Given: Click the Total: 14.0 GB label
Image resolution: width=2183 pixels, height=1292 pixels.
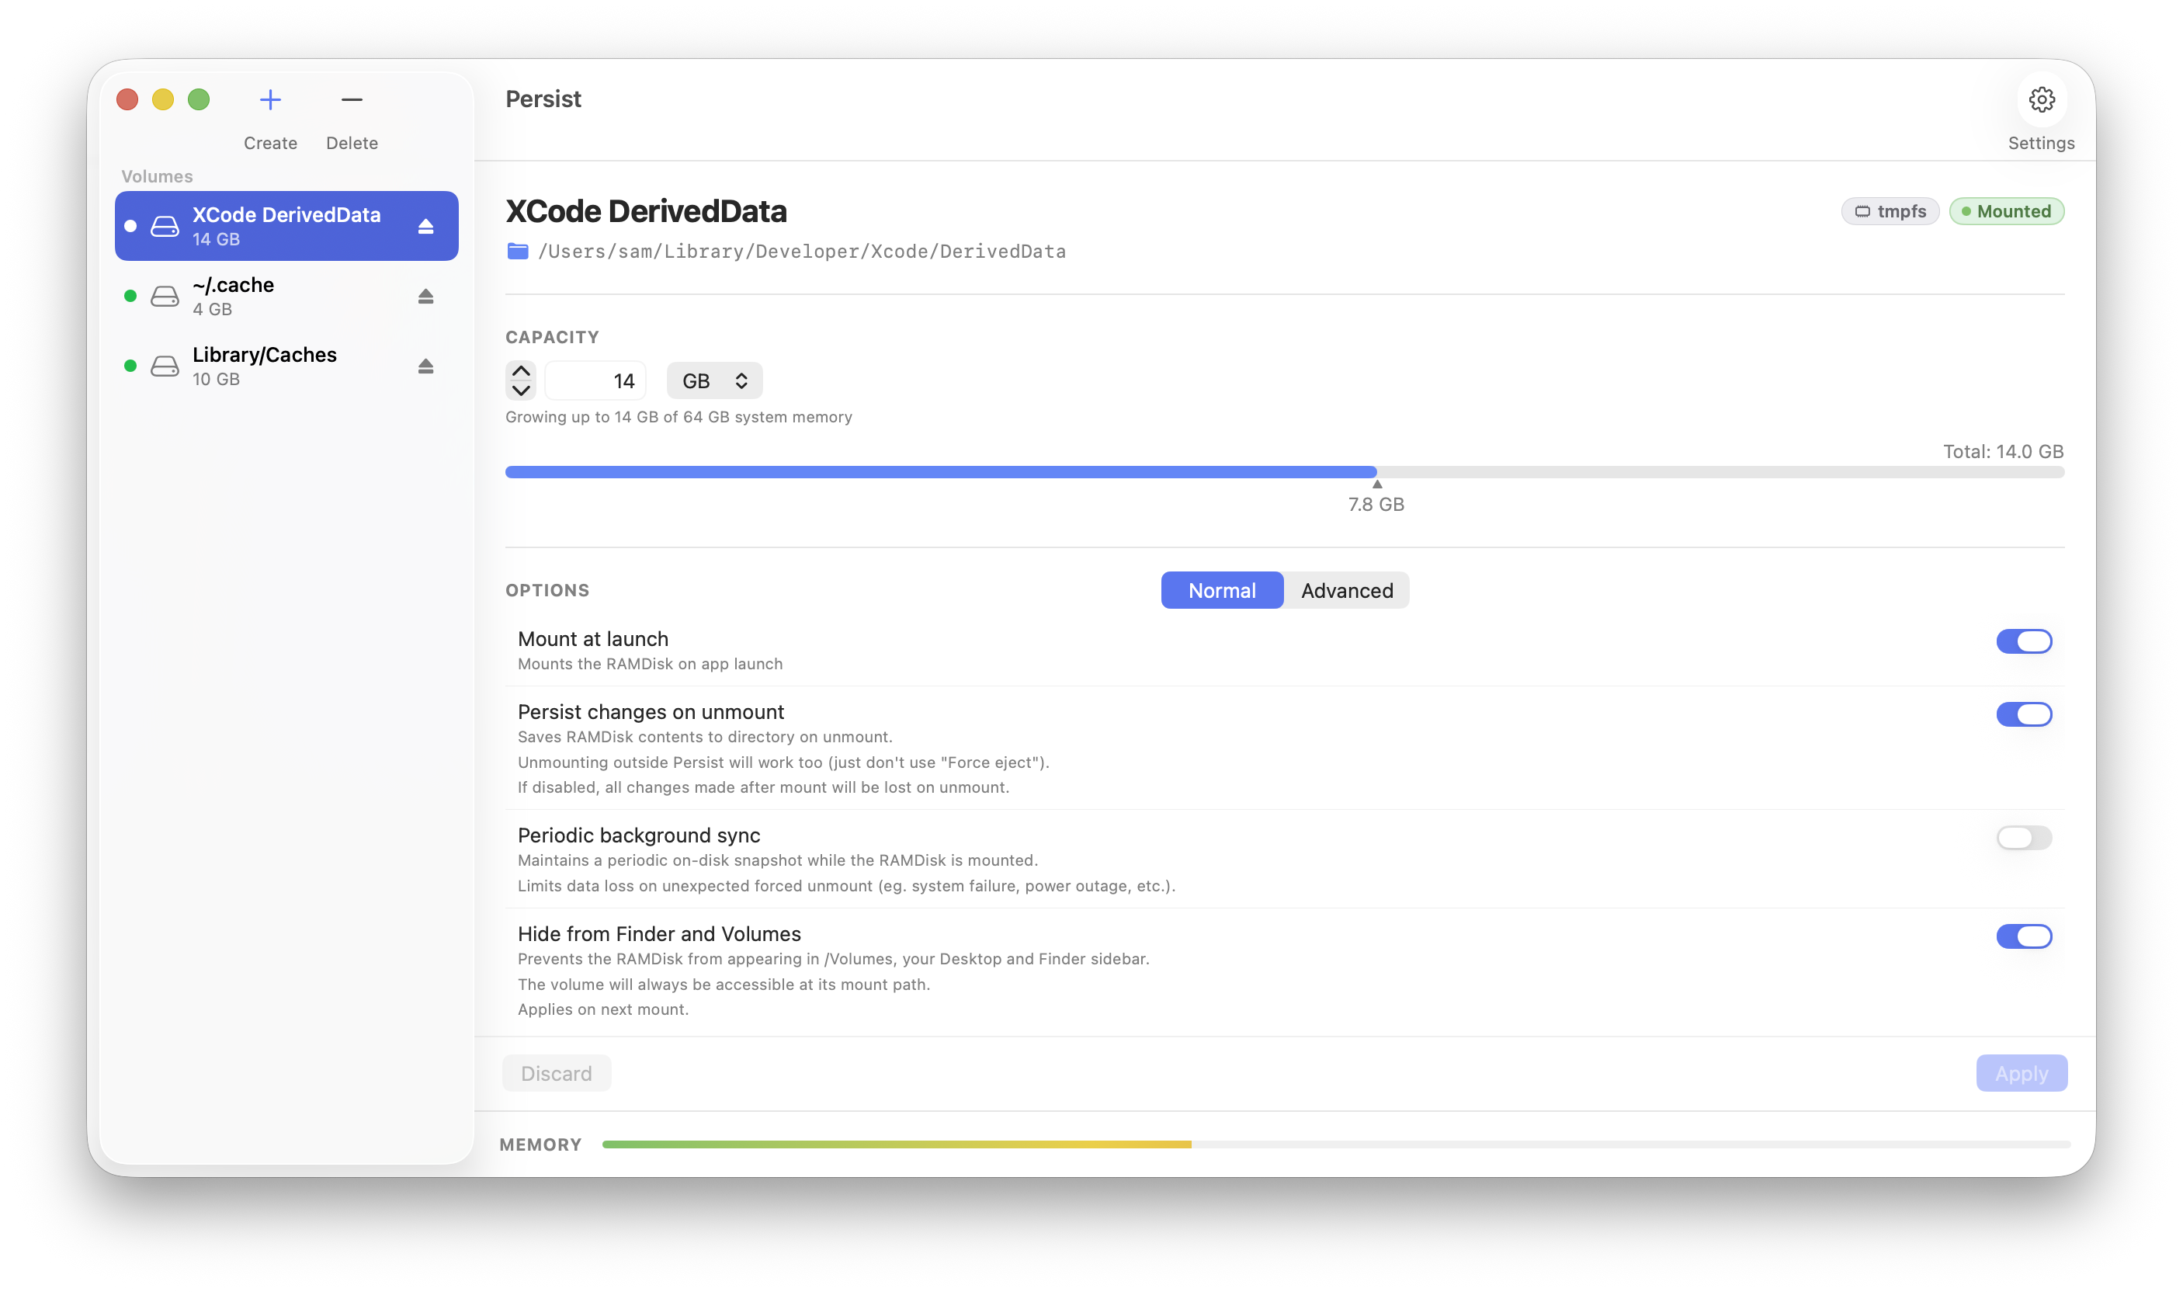Looking at the screenshot, I should point(2003,452).
